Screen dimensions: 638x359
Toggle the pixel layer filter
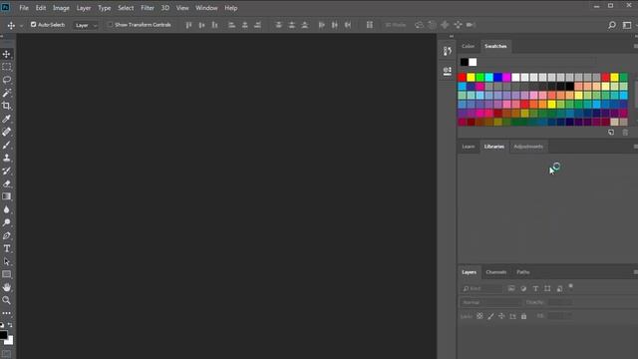tap(511, 288)
